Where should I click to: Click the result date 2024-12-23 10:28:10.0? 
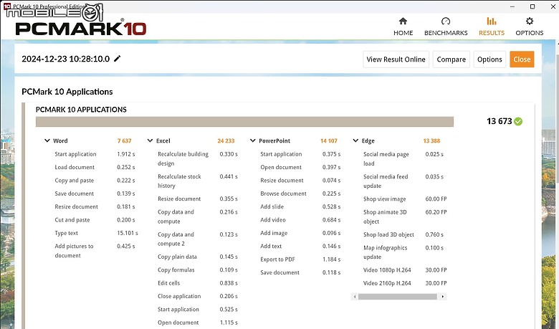click(x=66, y=59)
